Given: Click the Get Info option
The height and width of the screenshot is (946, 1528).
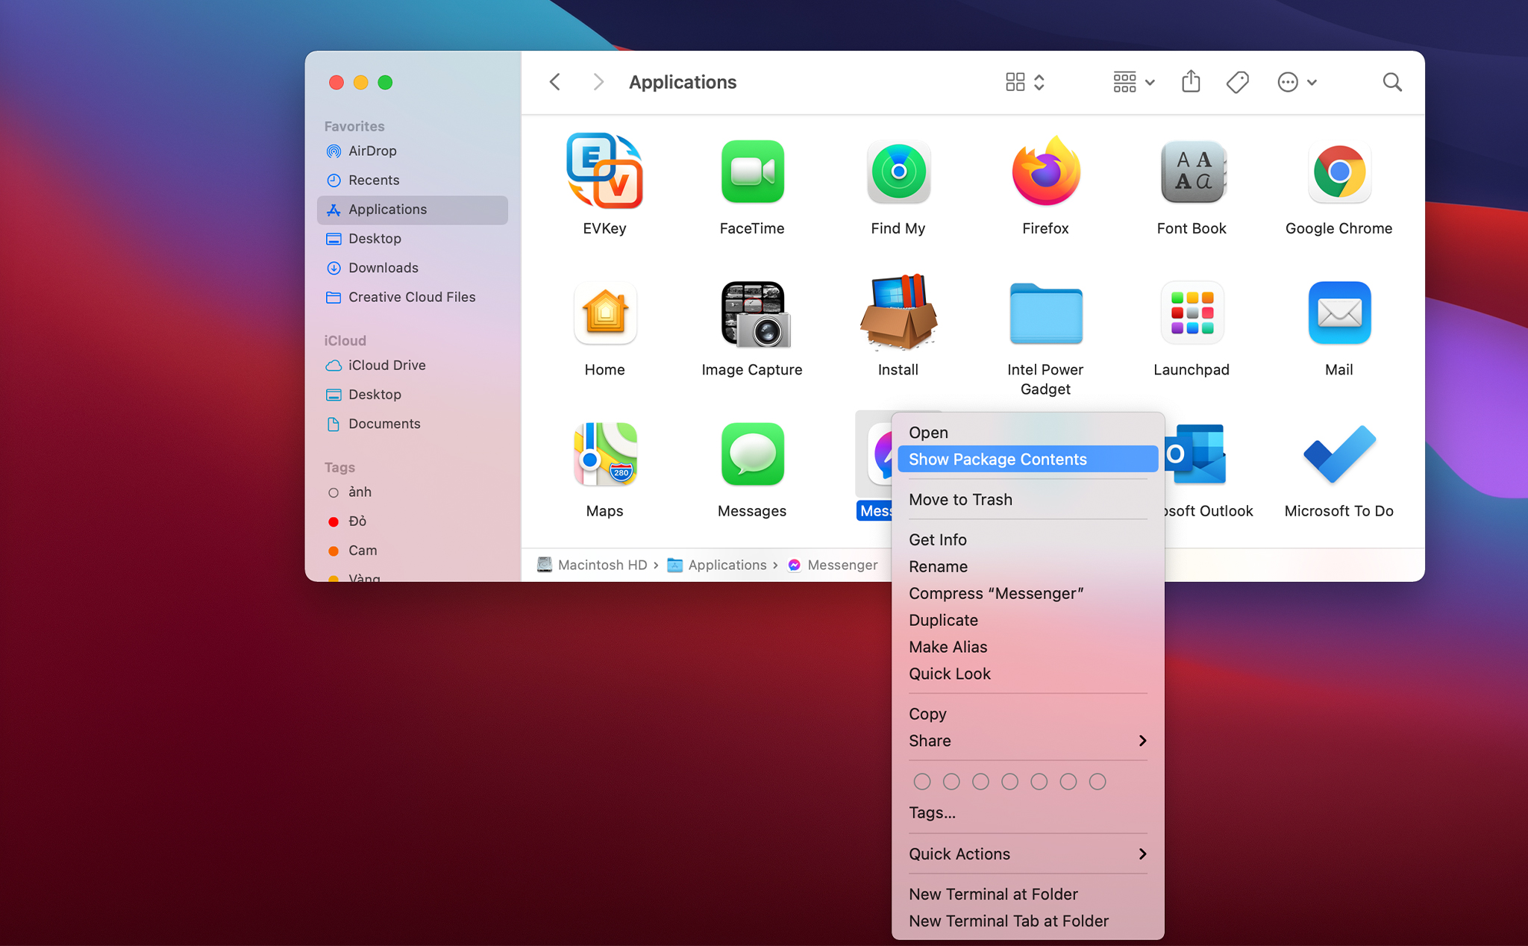Looking at the screenshot, I should point(939,538).
